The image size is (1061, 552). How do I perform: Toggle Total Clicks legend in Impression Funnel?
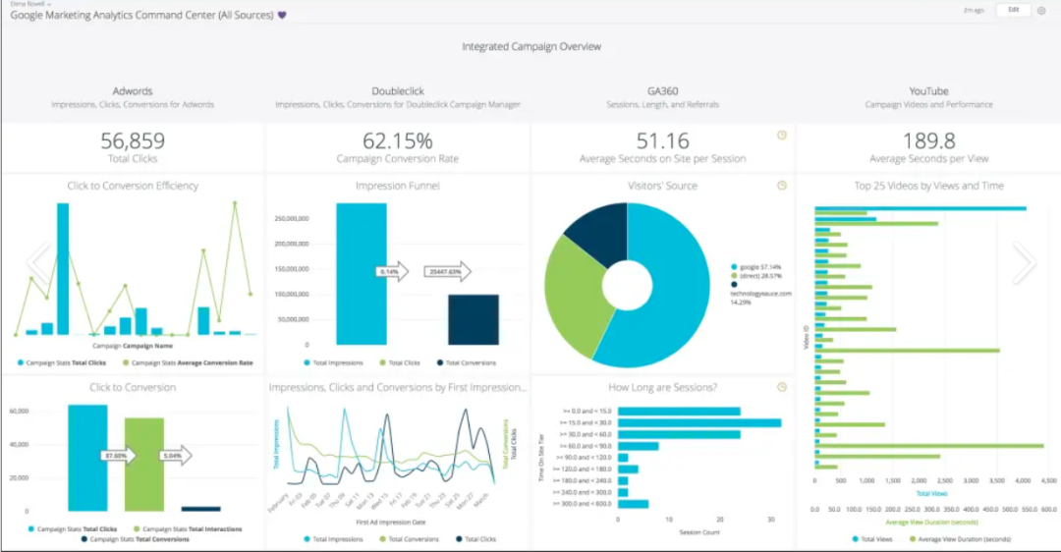400,362
